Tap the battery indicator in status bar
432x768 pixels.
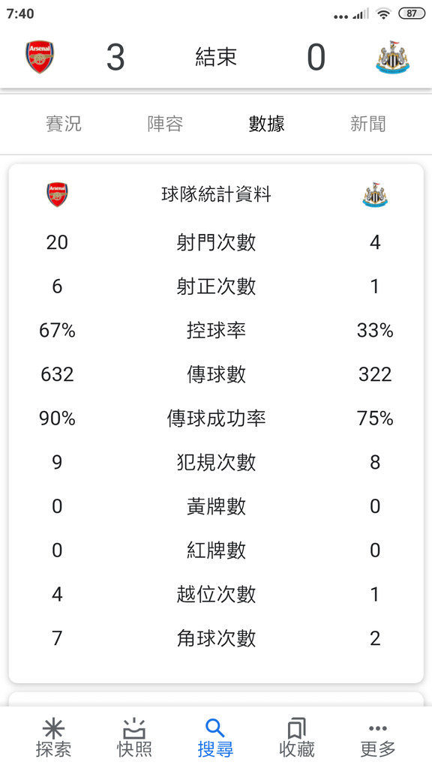tap(412, 13)
